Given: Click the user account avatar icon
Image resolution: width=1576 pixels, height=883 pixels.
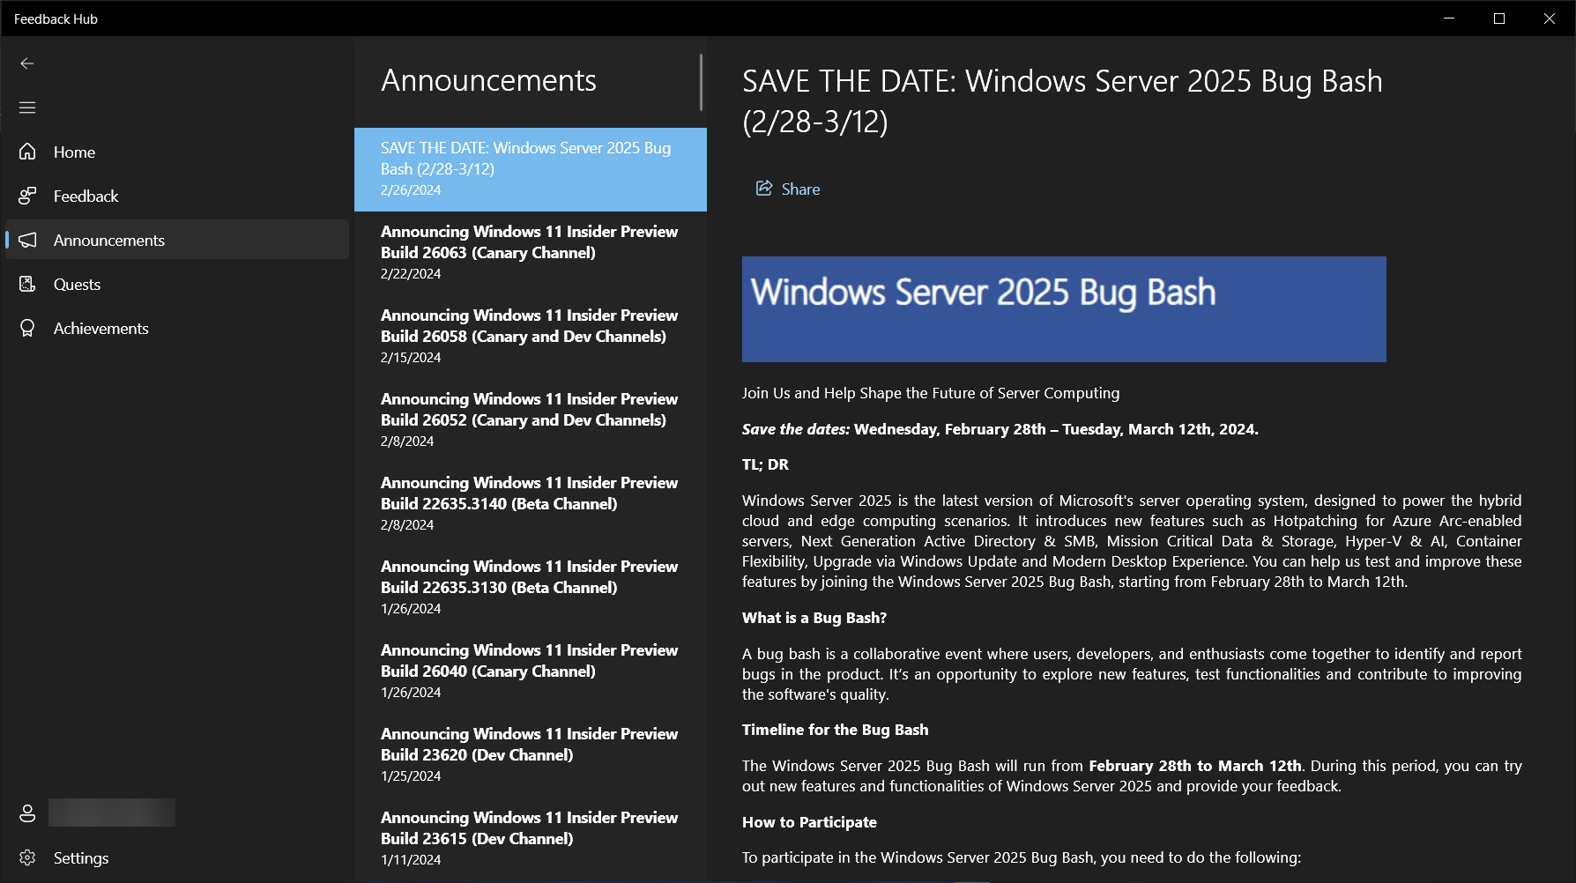Looking at the screenshot, I should [x=27, y=813].
